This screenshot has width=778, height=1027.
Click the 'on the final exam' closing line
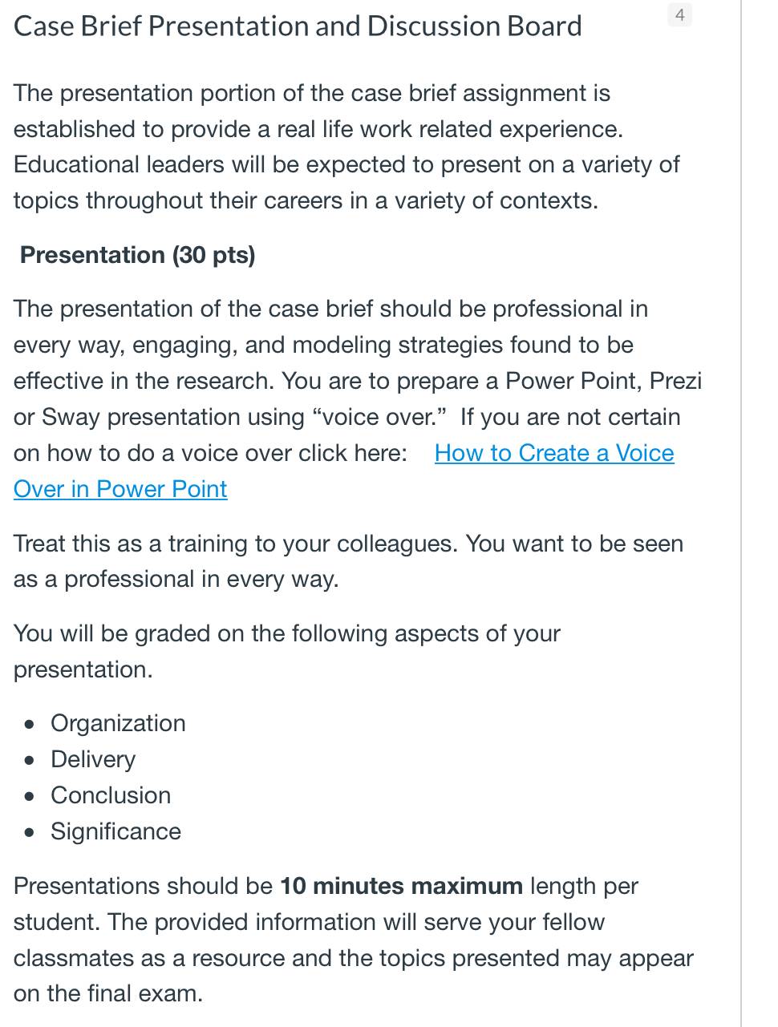[108, 993]
